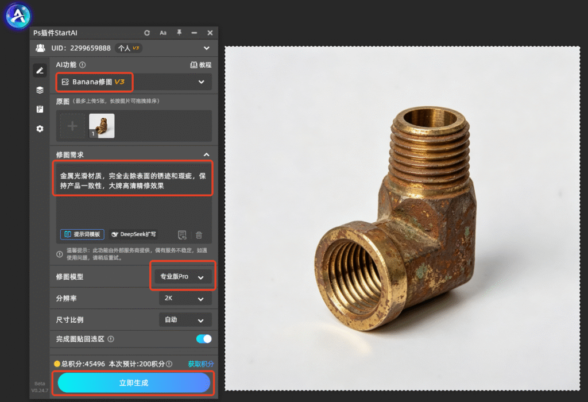
Task: Click the save prompt icon beside trash
Action: [182, 235]
